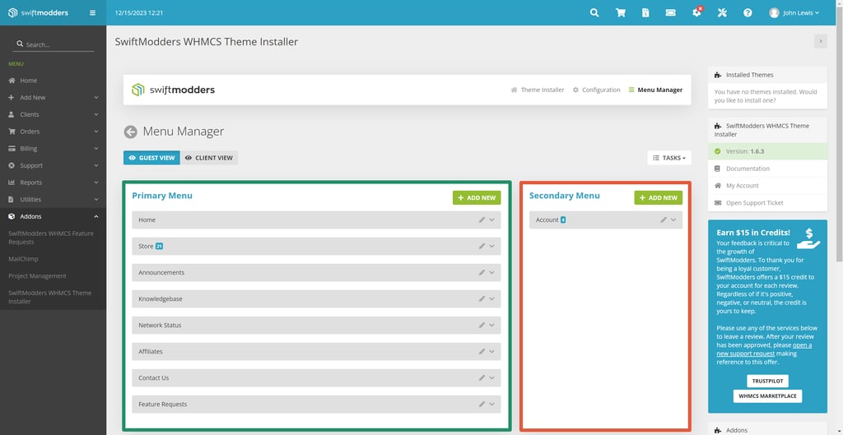Expand Billing in sidebar menu

(54, 148)
